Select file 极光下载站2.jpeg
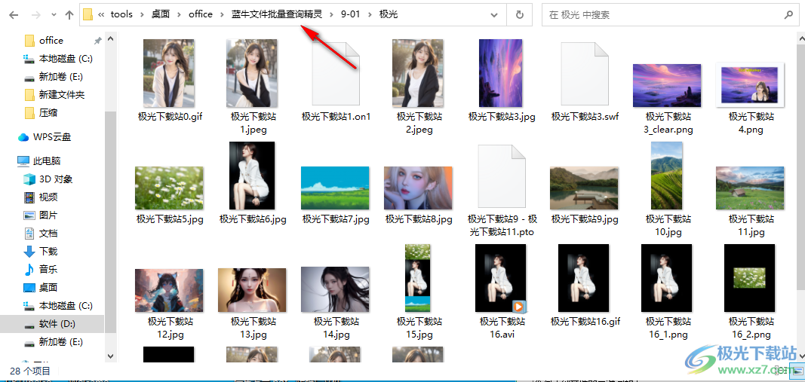The height and width of the screenshot is (382, 805). pyautogui.click(x=419, y=87)
